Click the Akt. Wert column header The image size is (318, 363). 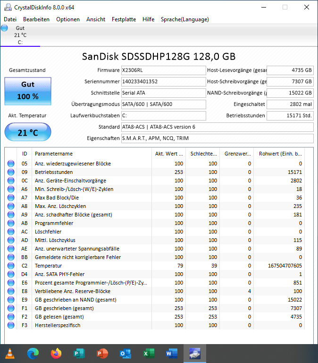coord(169,154)
